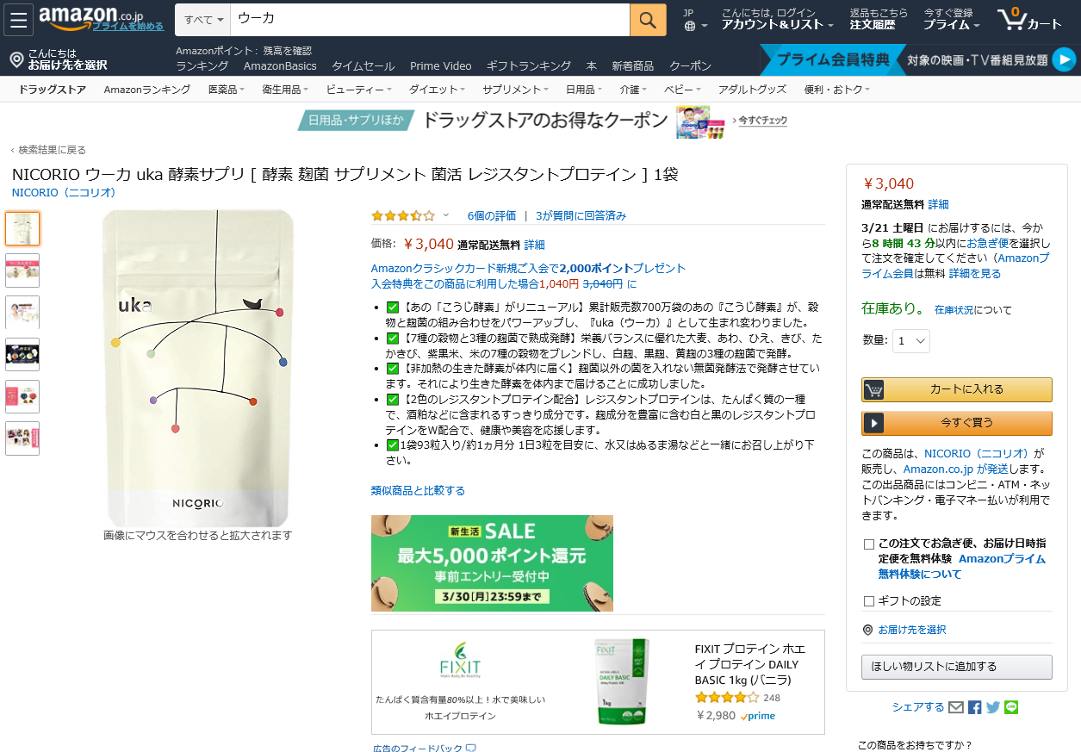Share via email envelope icon
The height and width of the screenshot is (752, 1081).
[956, 707]
